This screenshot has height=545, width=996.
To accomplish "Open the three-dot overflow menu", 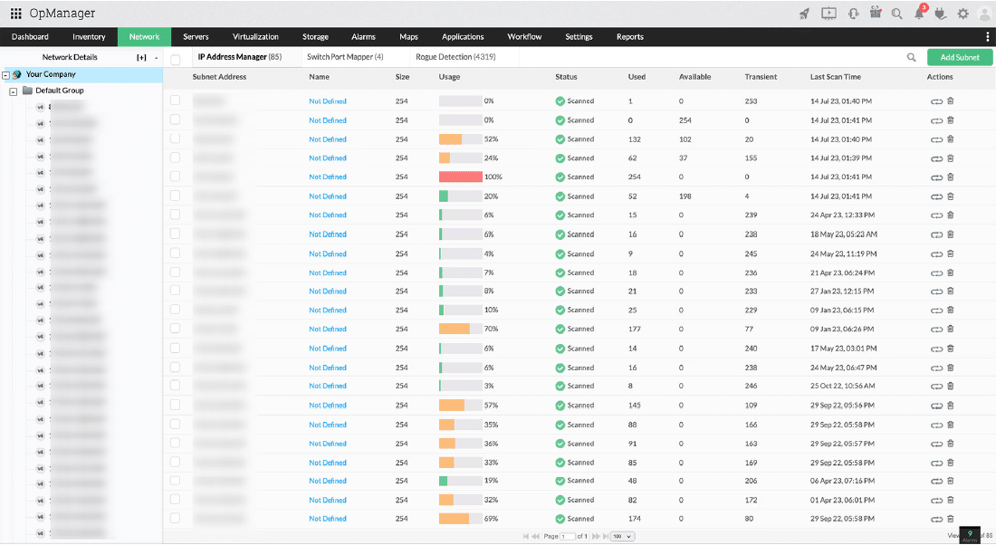I will click(x=987, y=37).
